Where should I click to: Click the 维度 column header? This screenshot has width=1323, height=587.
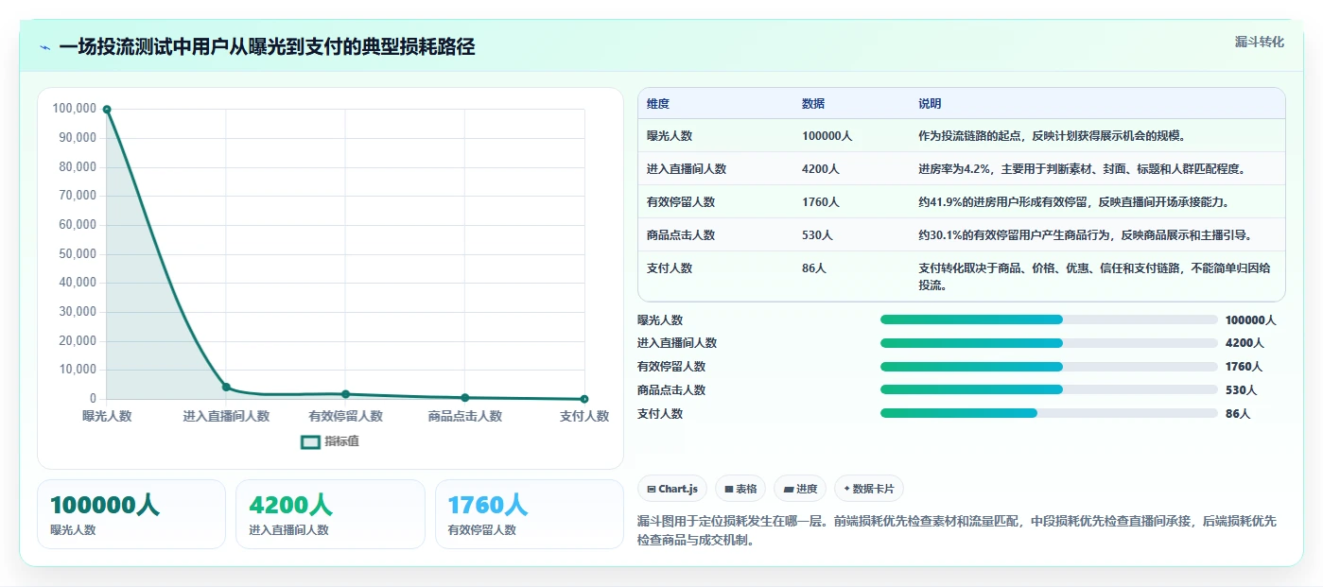(658, 104)
